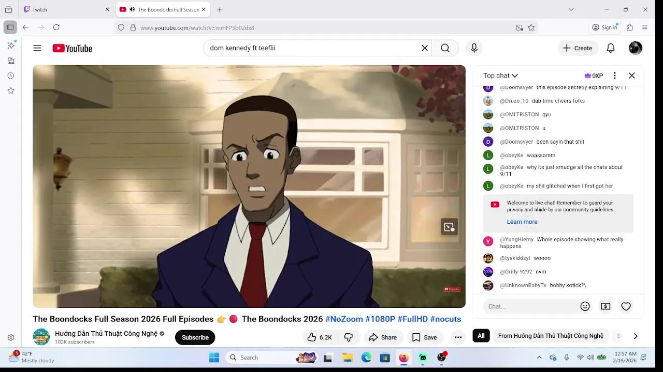Open the bookmarks star sidebar icon
Screen dimensions: 663x372
point(11,90)
